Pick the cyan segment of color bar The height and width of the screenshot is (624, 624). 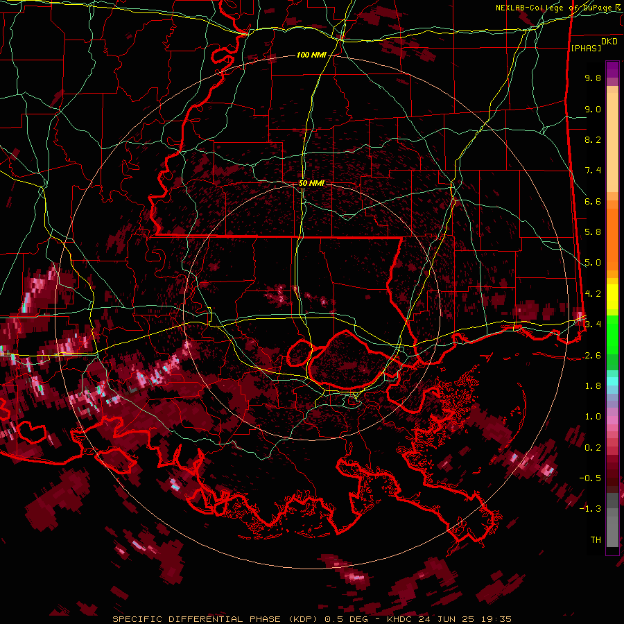612,381
